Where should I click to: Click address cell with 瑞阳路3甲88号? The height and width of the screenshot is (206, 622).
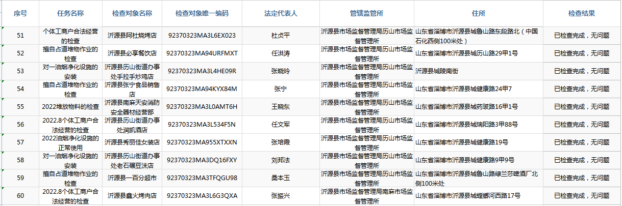pos(478,125)
